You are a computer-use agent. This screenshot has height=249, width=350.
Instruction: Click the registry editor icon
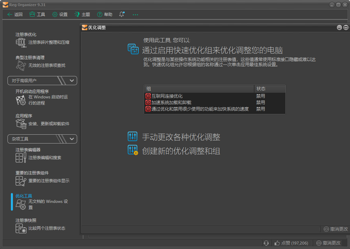(x=21, y=158)
